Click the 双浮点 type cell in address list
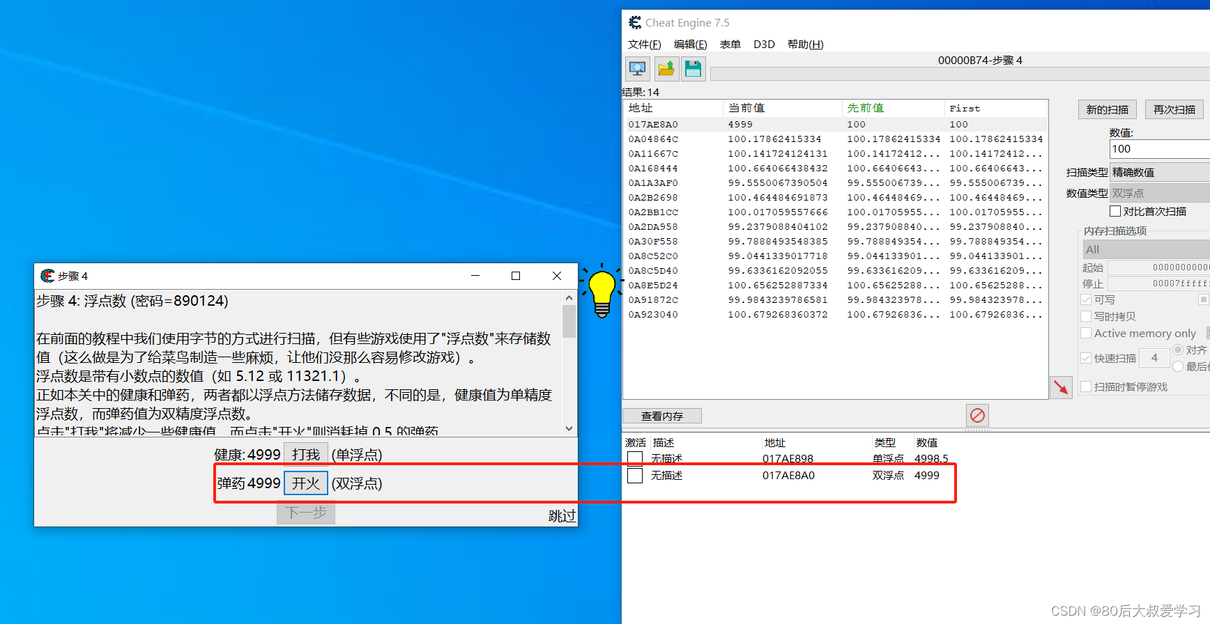The height and width of the screenshot is (624, 1210). point(888,475)
